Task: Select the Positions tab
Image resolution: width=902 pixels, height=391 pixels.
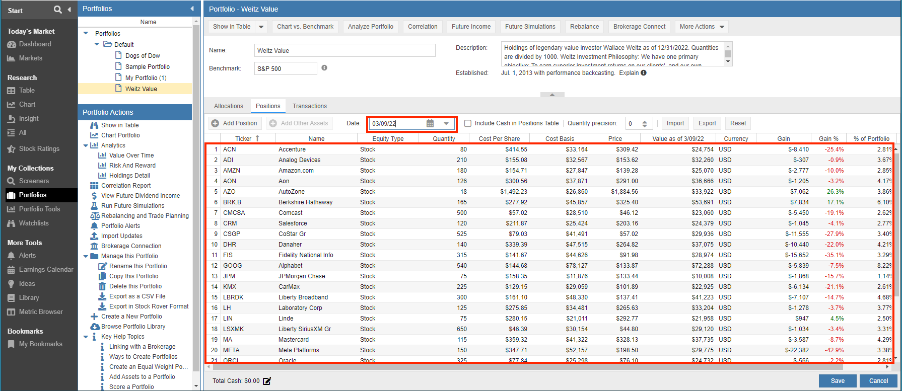Action: click(268, 106)
